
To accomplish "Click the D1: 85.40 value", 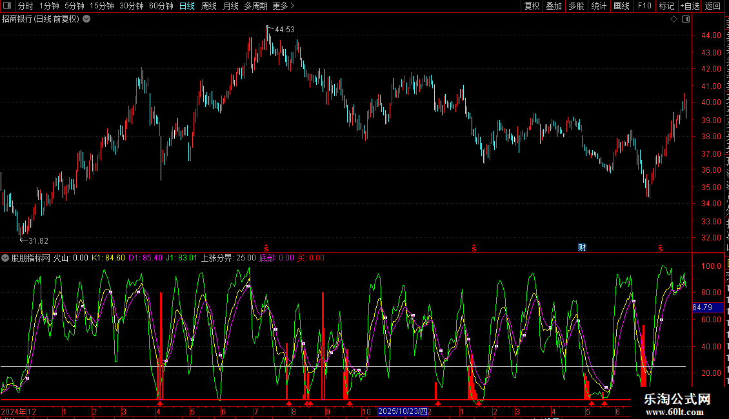I will [146, 258].
